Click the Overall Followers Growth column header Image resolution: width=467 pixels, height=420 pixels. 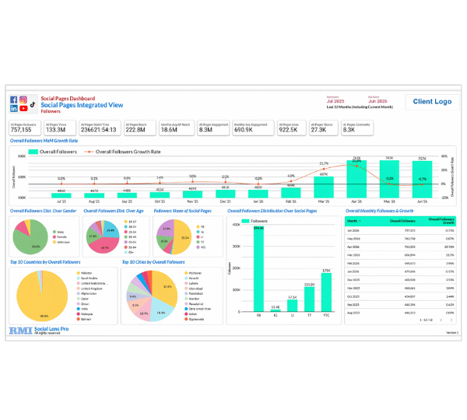coord(441,221)
